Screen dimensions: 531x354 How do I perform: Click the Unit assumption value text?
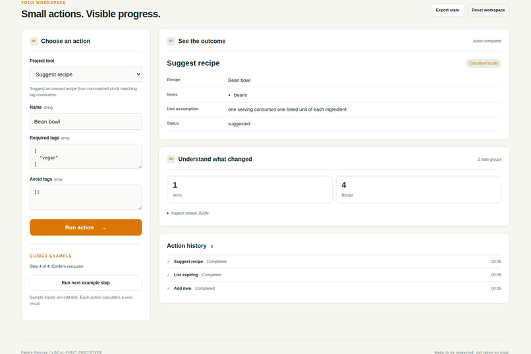tap(287, 109)
